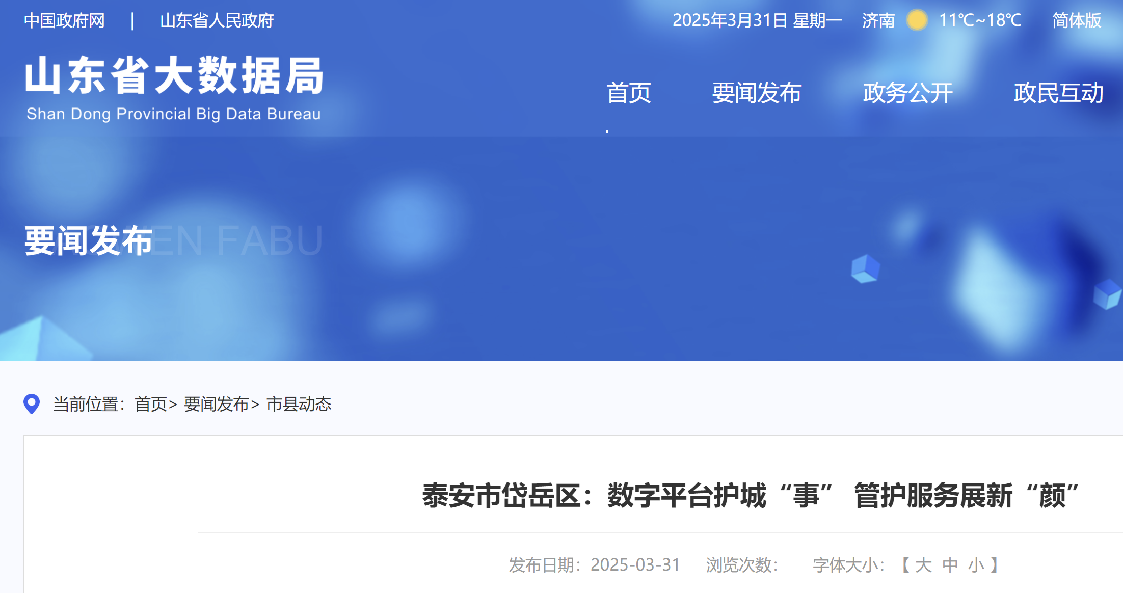
Task: Click 首页 in the breadcrumb trail
Action: click(151, 404)
